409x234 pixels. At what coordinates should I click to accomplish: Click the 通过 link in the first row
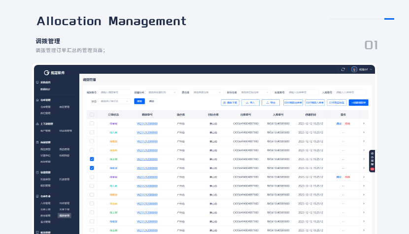tap(339, 123)
